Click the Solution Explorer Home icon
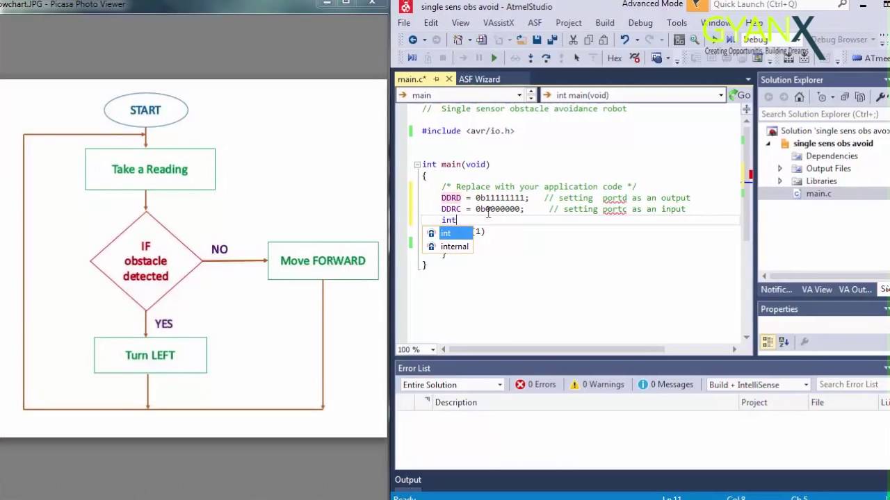 pos(799,97)
